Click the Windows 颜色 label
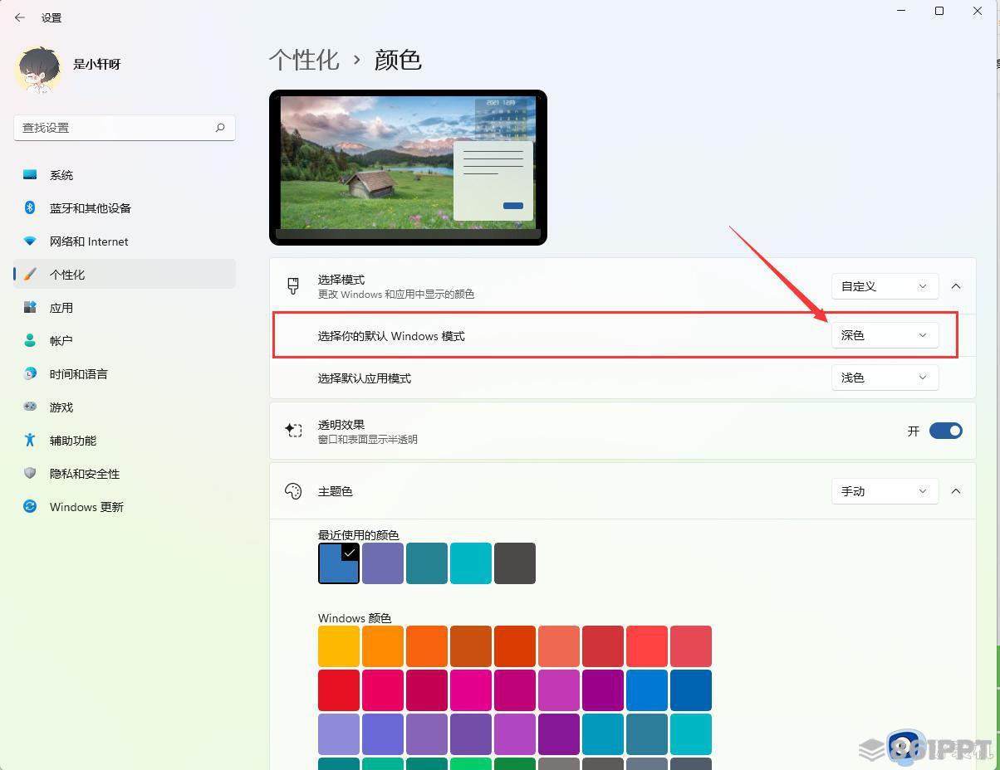Screen dimensions: 1000x770 tap(355, 618)
